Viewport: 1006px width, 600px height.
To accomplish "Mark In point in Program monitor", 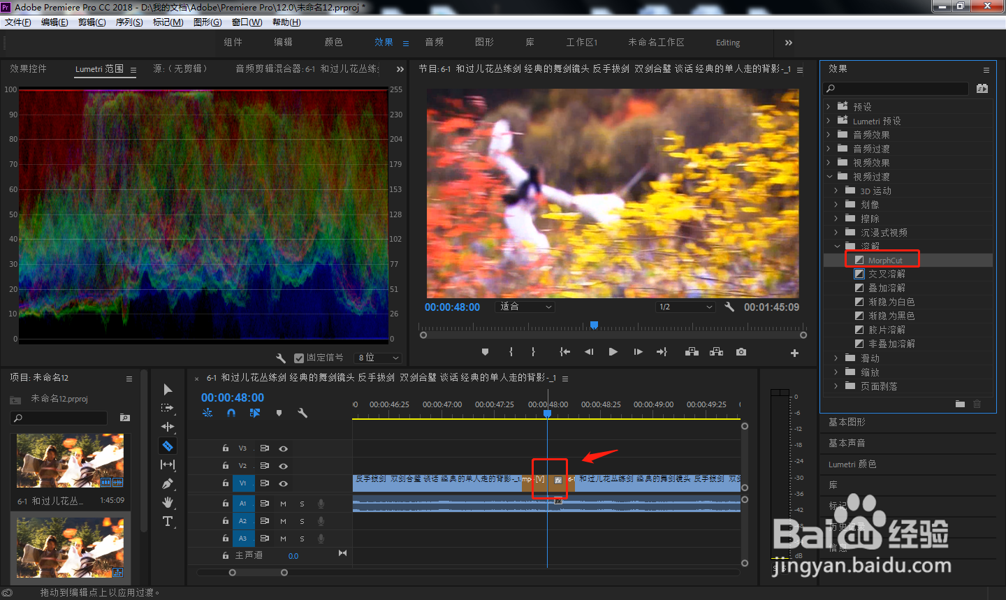I will (x=511, y=352).
